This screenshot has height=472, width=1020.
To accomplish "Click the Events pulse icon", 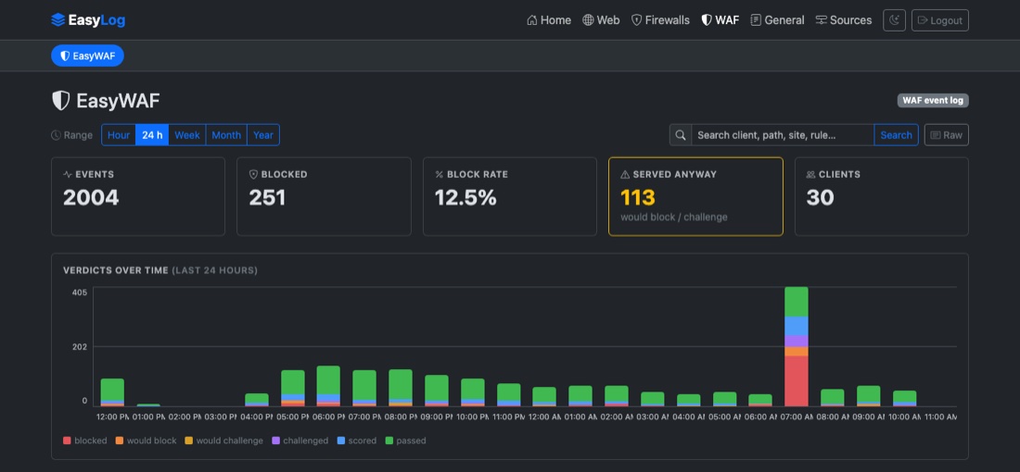I will [68, 175].
